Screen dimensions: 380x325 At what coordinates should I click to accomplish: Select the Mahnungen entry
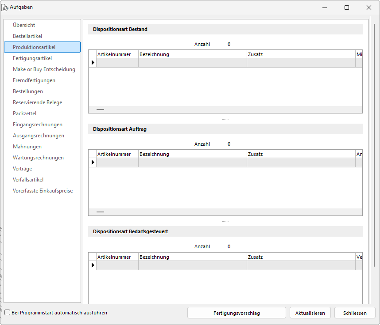[27, 147]
